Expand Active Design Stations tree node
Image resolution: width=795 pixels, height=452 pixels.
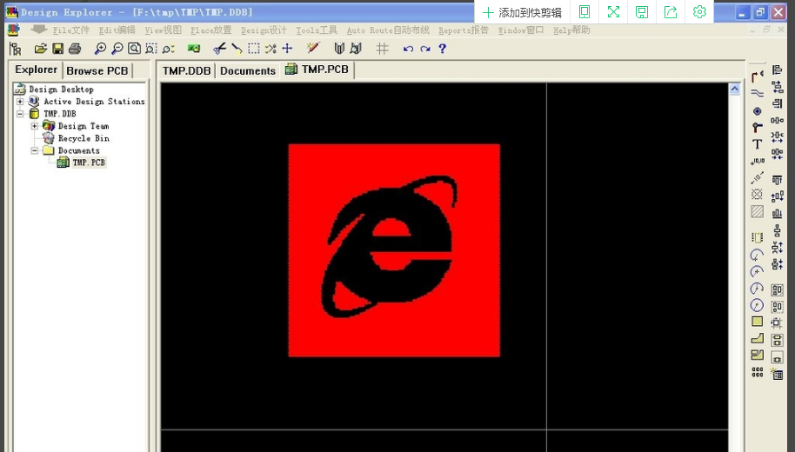pyautogui.click(x=20, y=102)
